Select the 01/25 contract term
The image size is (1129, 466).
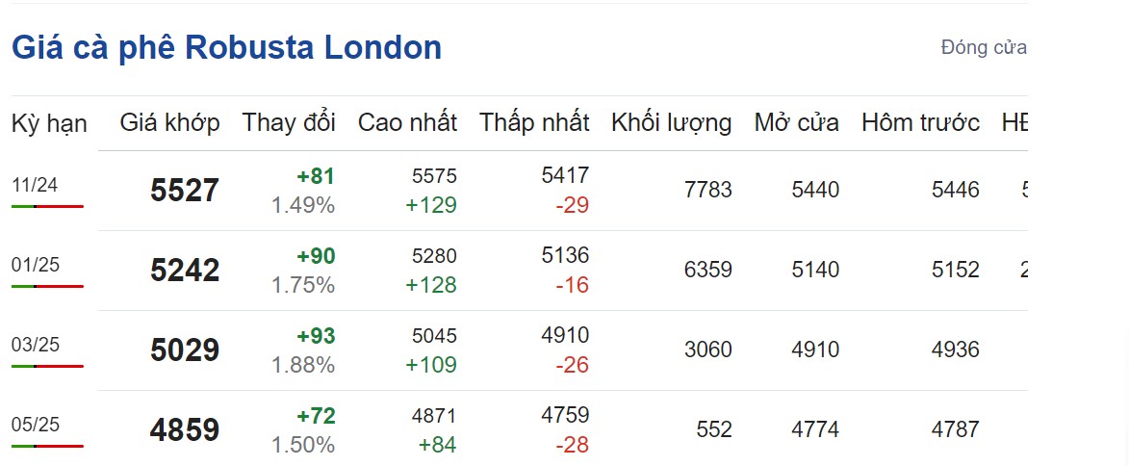tap(35, 265)
